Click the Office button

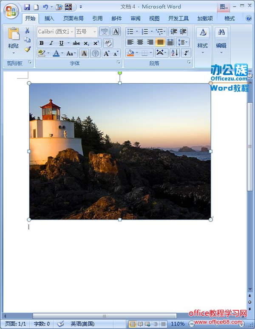click(10, 11)
